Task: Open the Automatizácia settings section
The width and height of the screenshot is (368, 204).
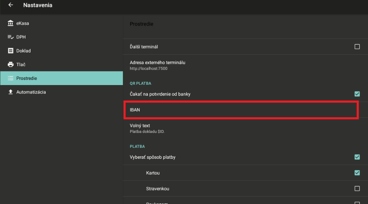Action: point(31,92)
